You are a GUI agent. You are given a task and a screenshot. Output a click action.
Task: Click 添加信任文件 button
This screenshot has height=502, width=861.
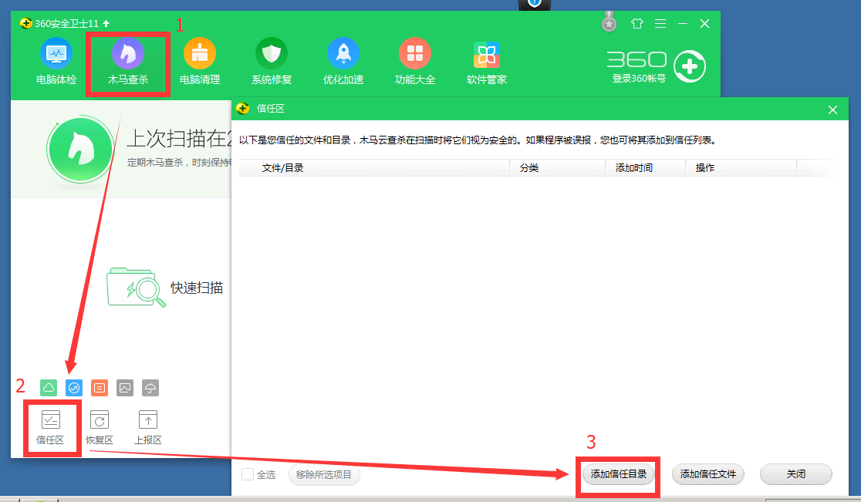coord(707,474)
